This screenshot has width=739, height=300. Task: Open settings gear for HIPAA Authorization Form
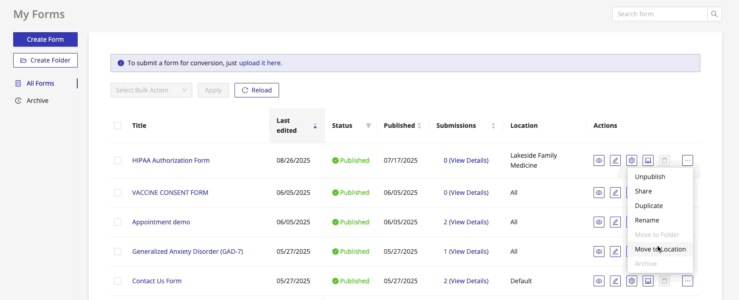coord(631,160)
